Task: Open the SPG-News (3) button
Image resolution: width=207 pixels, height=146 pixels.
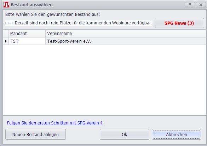Action: pyautogui.click(x=179, y=23)
